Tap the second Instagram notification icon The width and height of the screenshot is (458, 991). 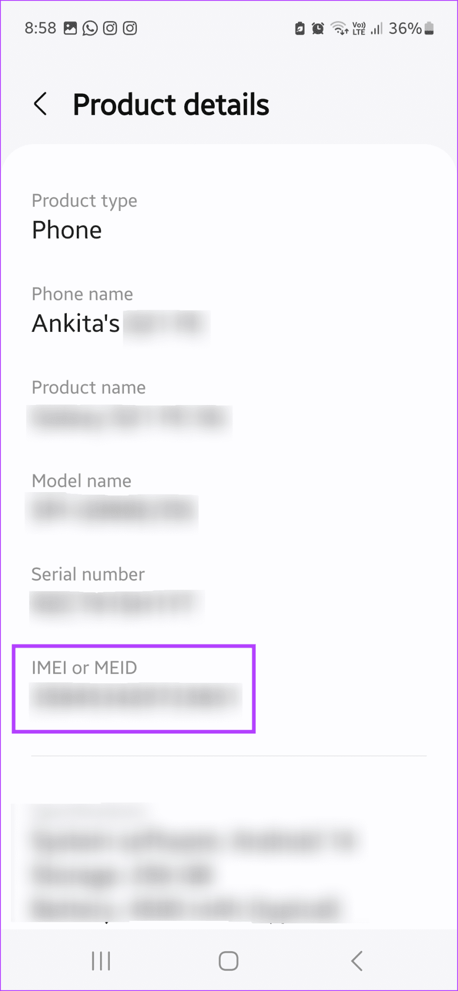click(130, 28)
